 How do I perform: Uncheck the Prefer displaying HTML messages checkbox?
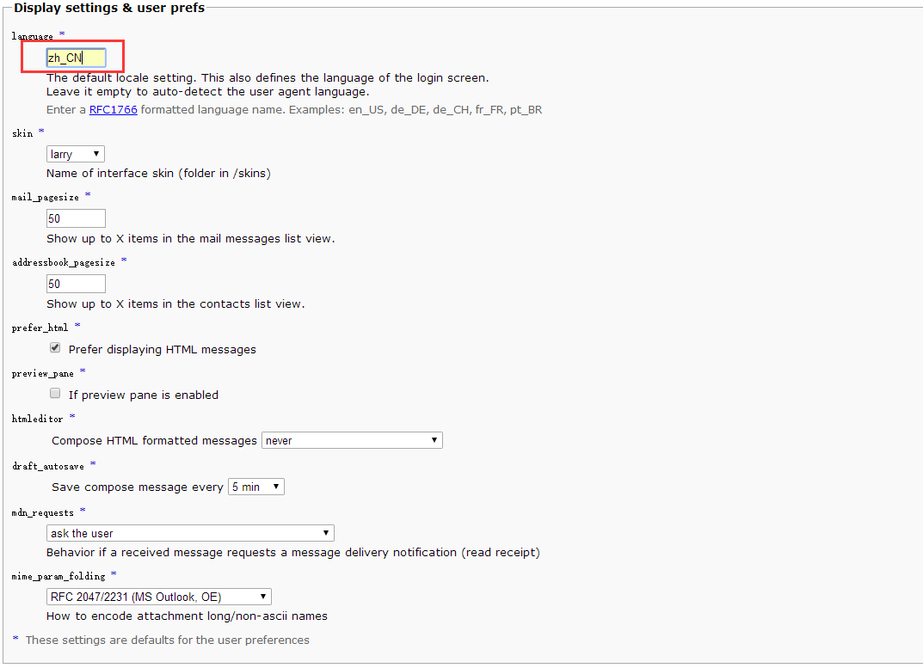click(x=55, y=348)
